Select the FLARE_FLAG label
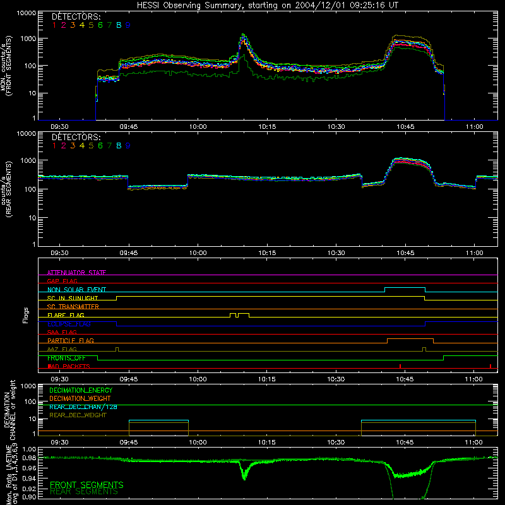This screenshot has height=505, width=505. 66,315
